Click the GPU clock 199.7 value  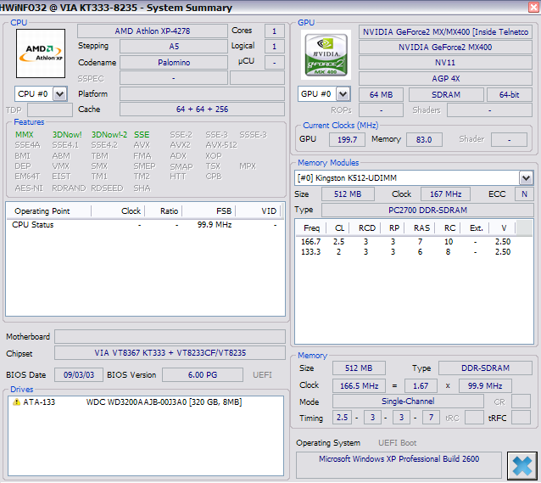coord(347,139)
